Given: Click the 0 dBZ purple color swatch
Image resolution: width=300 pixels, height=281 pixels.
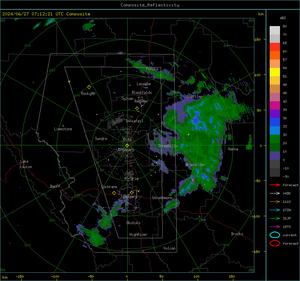Looking at the screenshot, I should [x=275, y=156].
